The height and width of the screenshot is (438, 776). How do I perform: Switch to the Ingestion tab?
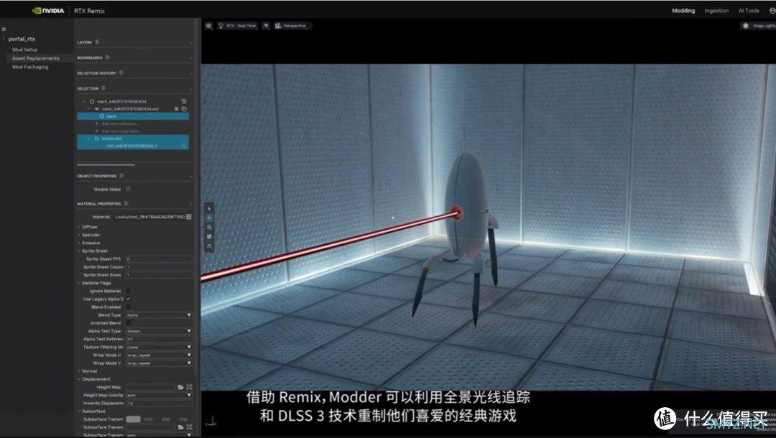pyautogui.click(x=716, y=10)
